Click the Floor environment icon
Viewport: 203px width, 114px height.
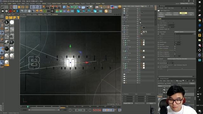pyautogui.click(x=83, y=7)
